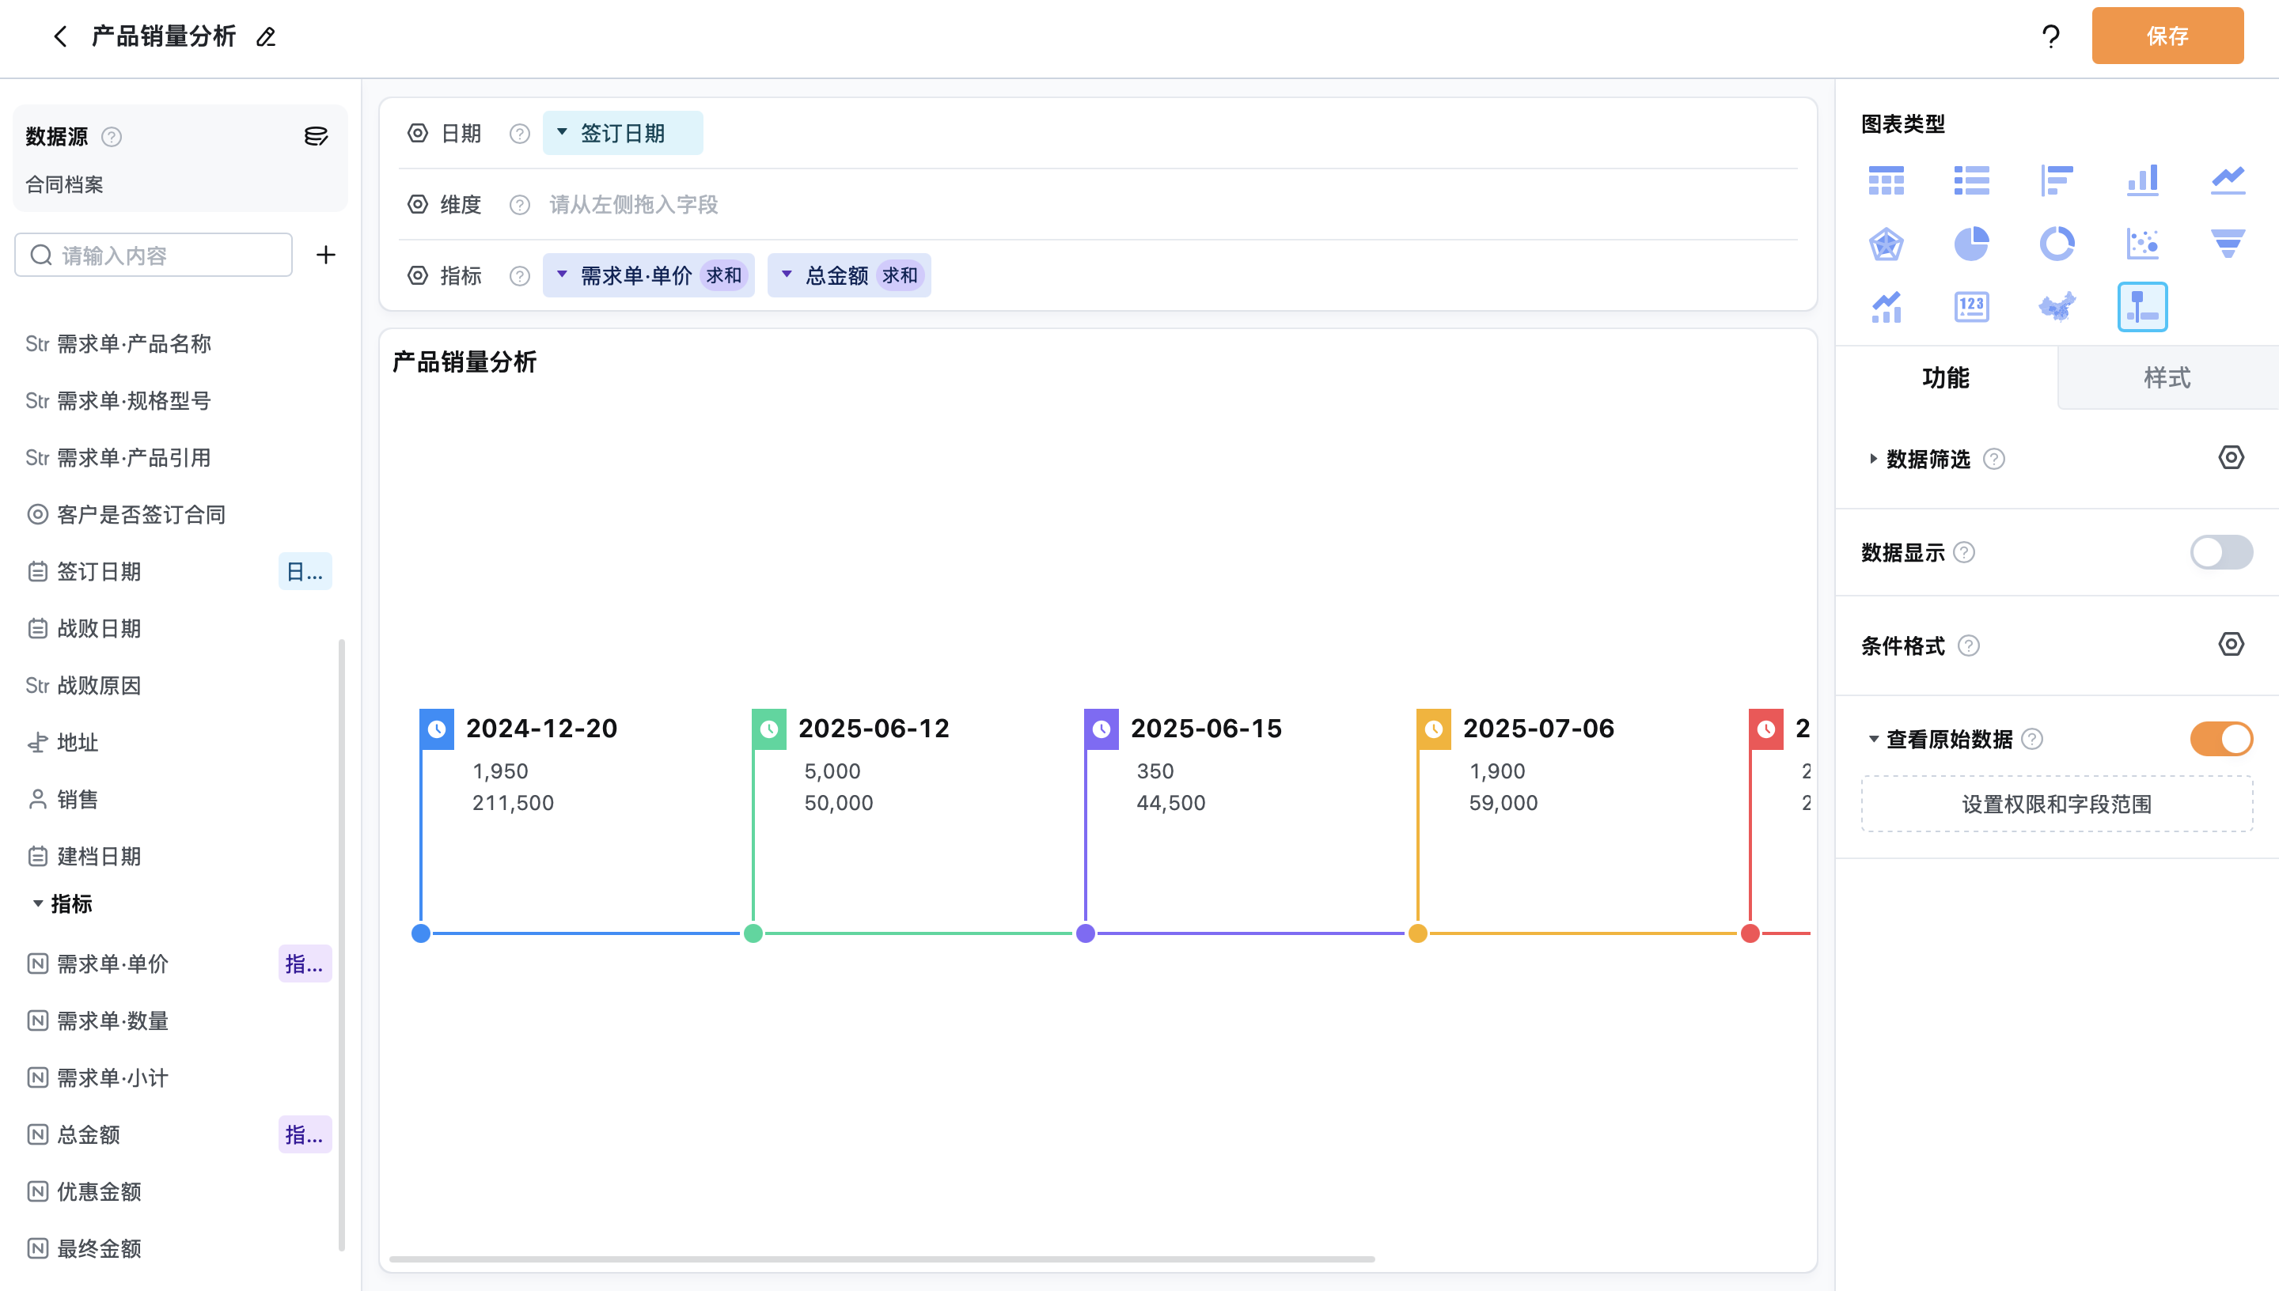The image size is (2279, 1291).
Task: Change 求和 aggregation on 需求单·单价 chip
Action: pyautogui.click(x=723, y=276)
